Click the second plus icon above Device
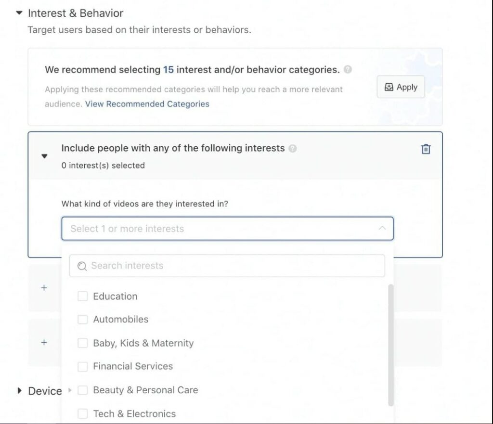Image resolution: width=493 pixels, height=424 pixels. 44,342
